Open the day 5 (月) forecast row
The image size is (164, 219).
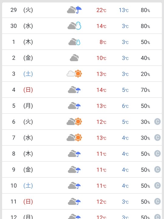(x=82, y=106)
